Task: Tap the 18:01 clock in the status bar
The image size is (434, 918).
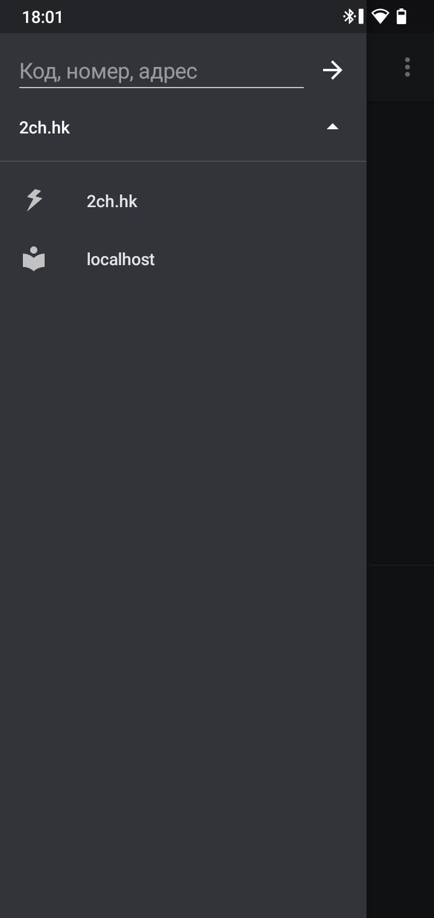Action: click(42, 17)
